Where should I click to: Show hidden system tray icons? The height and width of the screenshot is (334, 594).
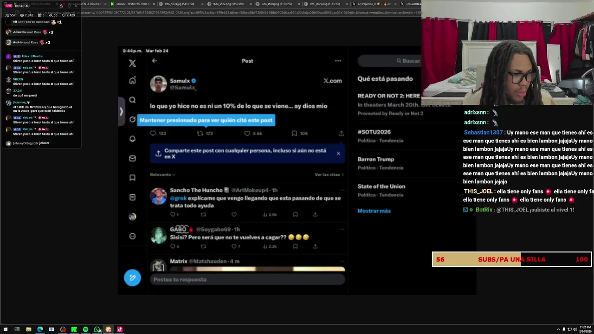coord(558,329)
